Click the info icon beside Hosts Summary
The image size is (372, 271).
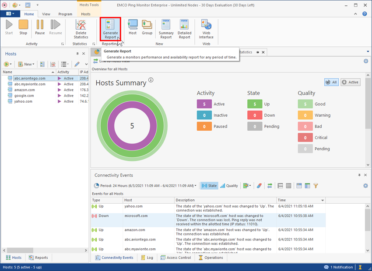(x=151, y=80)
